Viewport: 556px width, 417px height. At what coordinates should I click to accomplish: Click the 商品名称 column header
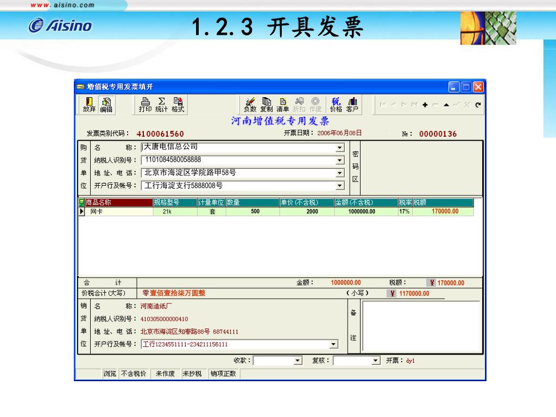point(119,203)
